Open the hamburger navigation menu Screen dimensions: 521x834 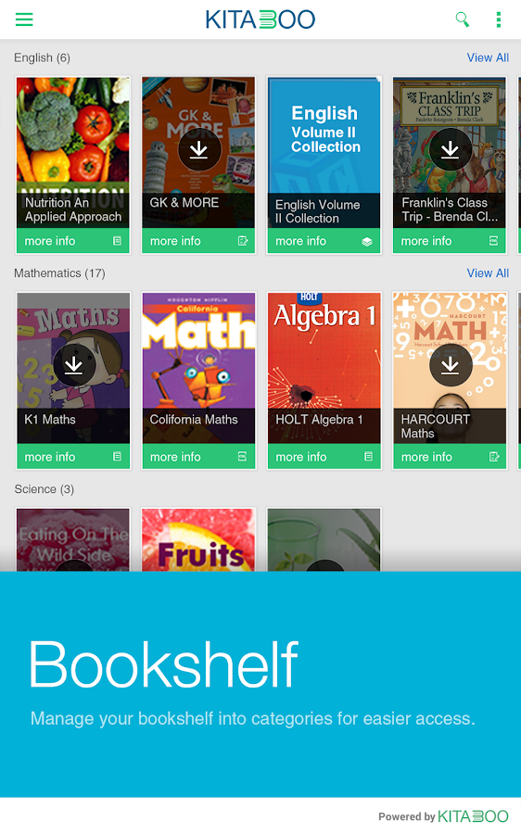coord(24,19)
